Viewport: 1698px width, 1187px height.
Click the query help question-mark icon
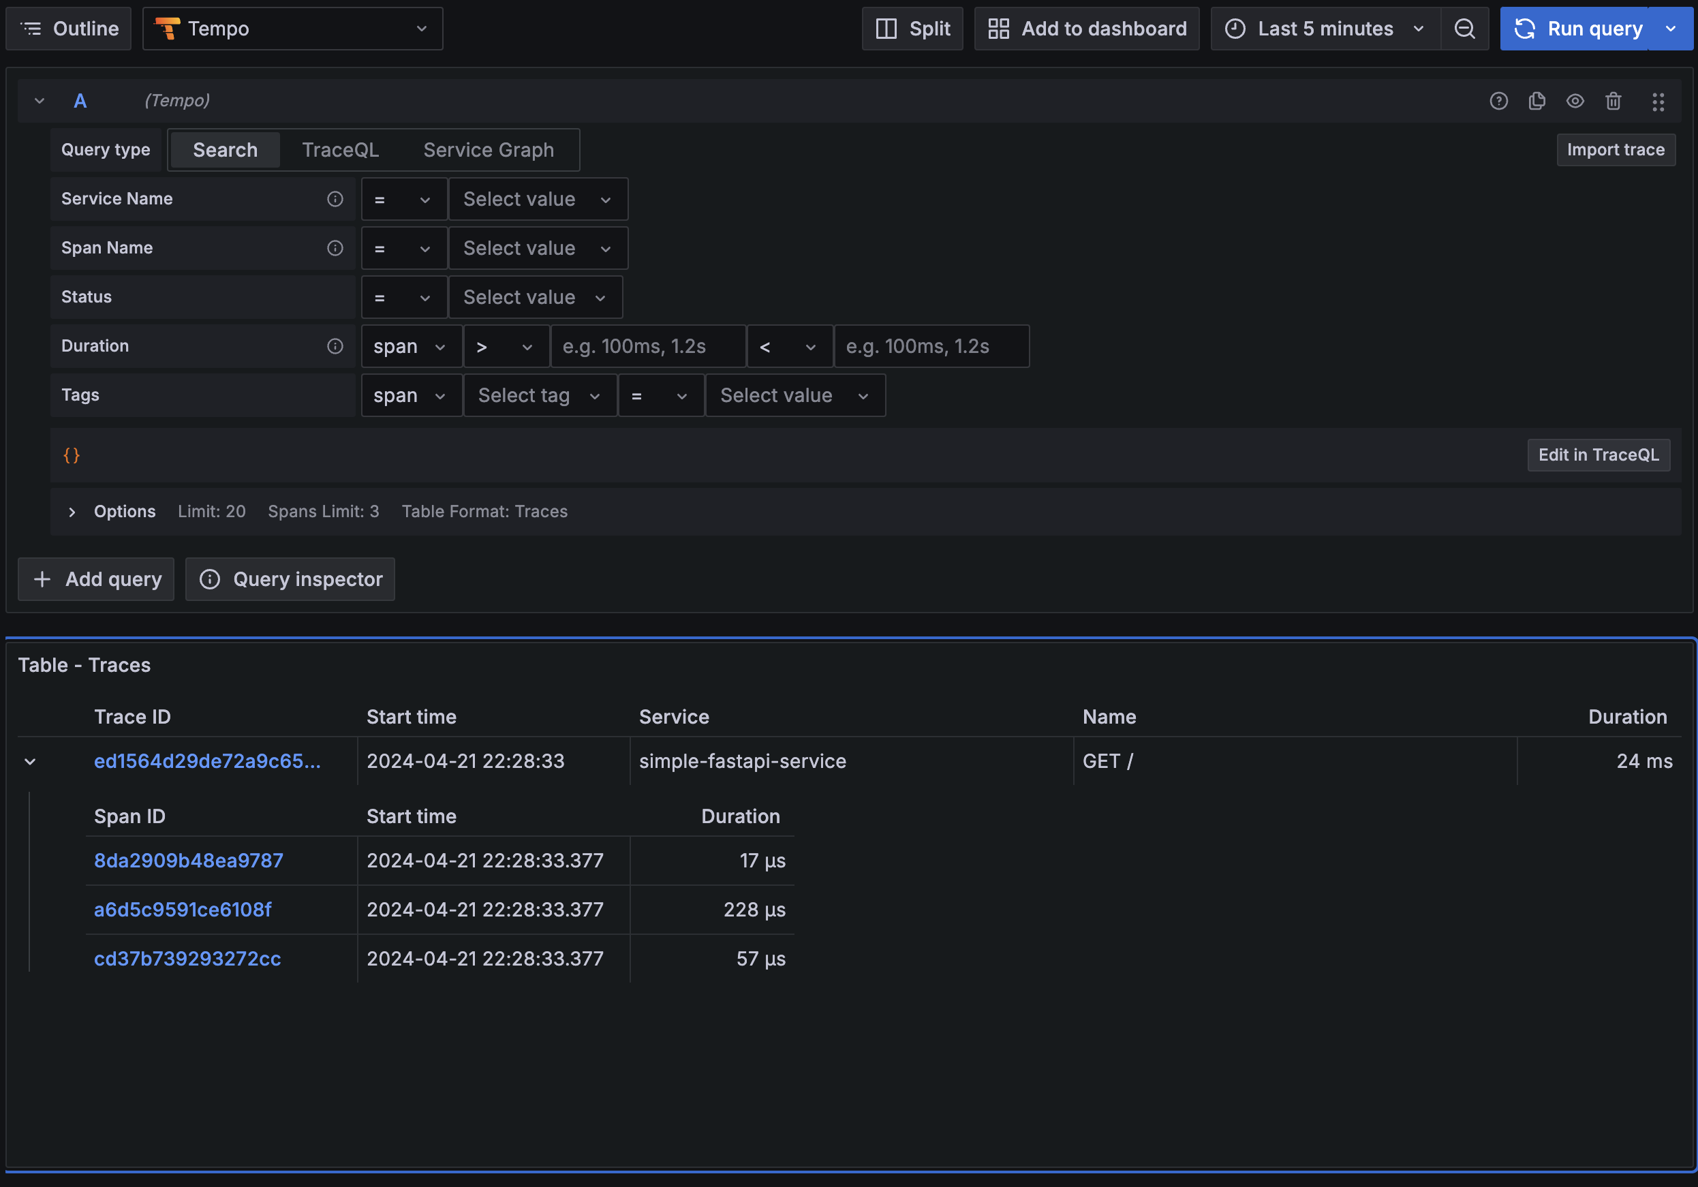(1498, 102)
